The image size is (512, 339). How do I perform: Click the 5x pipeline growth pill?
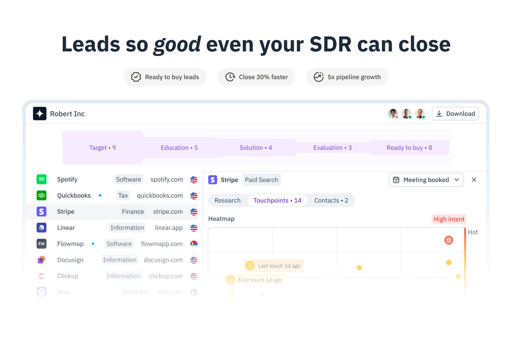click(x=347, y=77)
